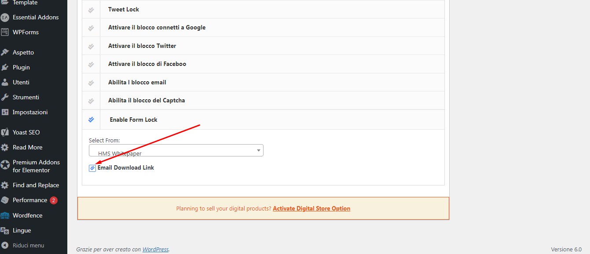Enable the Tweet Lock checkmark
Image resolution: width=590 pixels, height=254 pixels.
[91, 9]
